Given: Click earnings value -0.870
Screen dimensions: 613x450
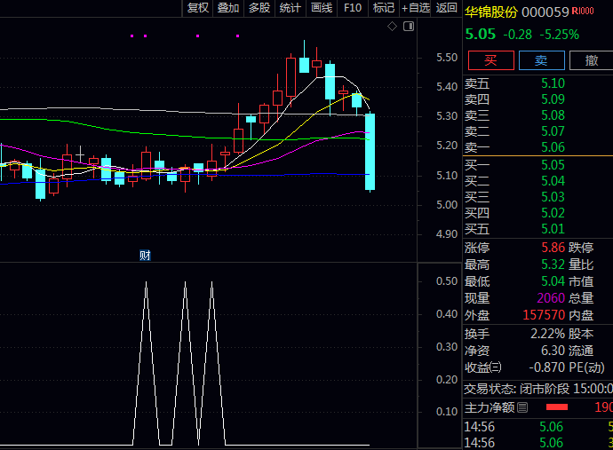Looking at the screenshot, I should (547, 367).
